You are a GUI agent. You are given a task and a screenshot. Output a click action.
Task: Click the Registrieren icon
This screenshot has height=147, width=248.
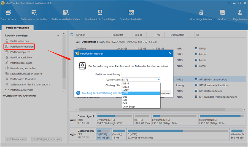click(240, 12)
